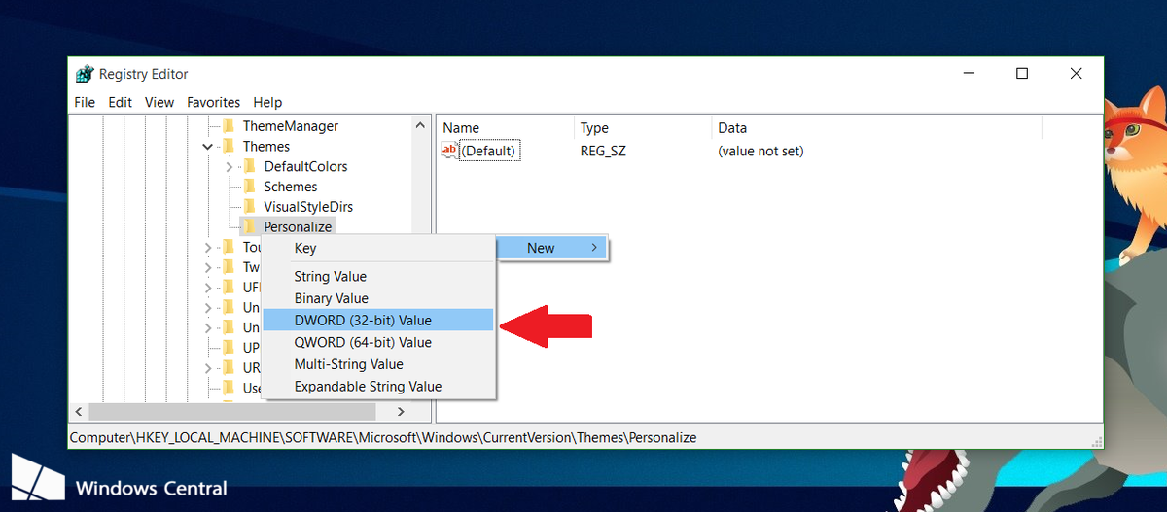Image resolution: width=1167 pixels, height=512 pixels.
Task: Click the folder icon of the Use key
Action: [x=229, y=388]
